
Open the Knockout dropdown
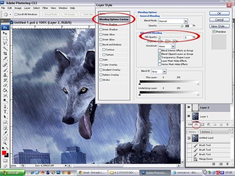pos(173,46)
